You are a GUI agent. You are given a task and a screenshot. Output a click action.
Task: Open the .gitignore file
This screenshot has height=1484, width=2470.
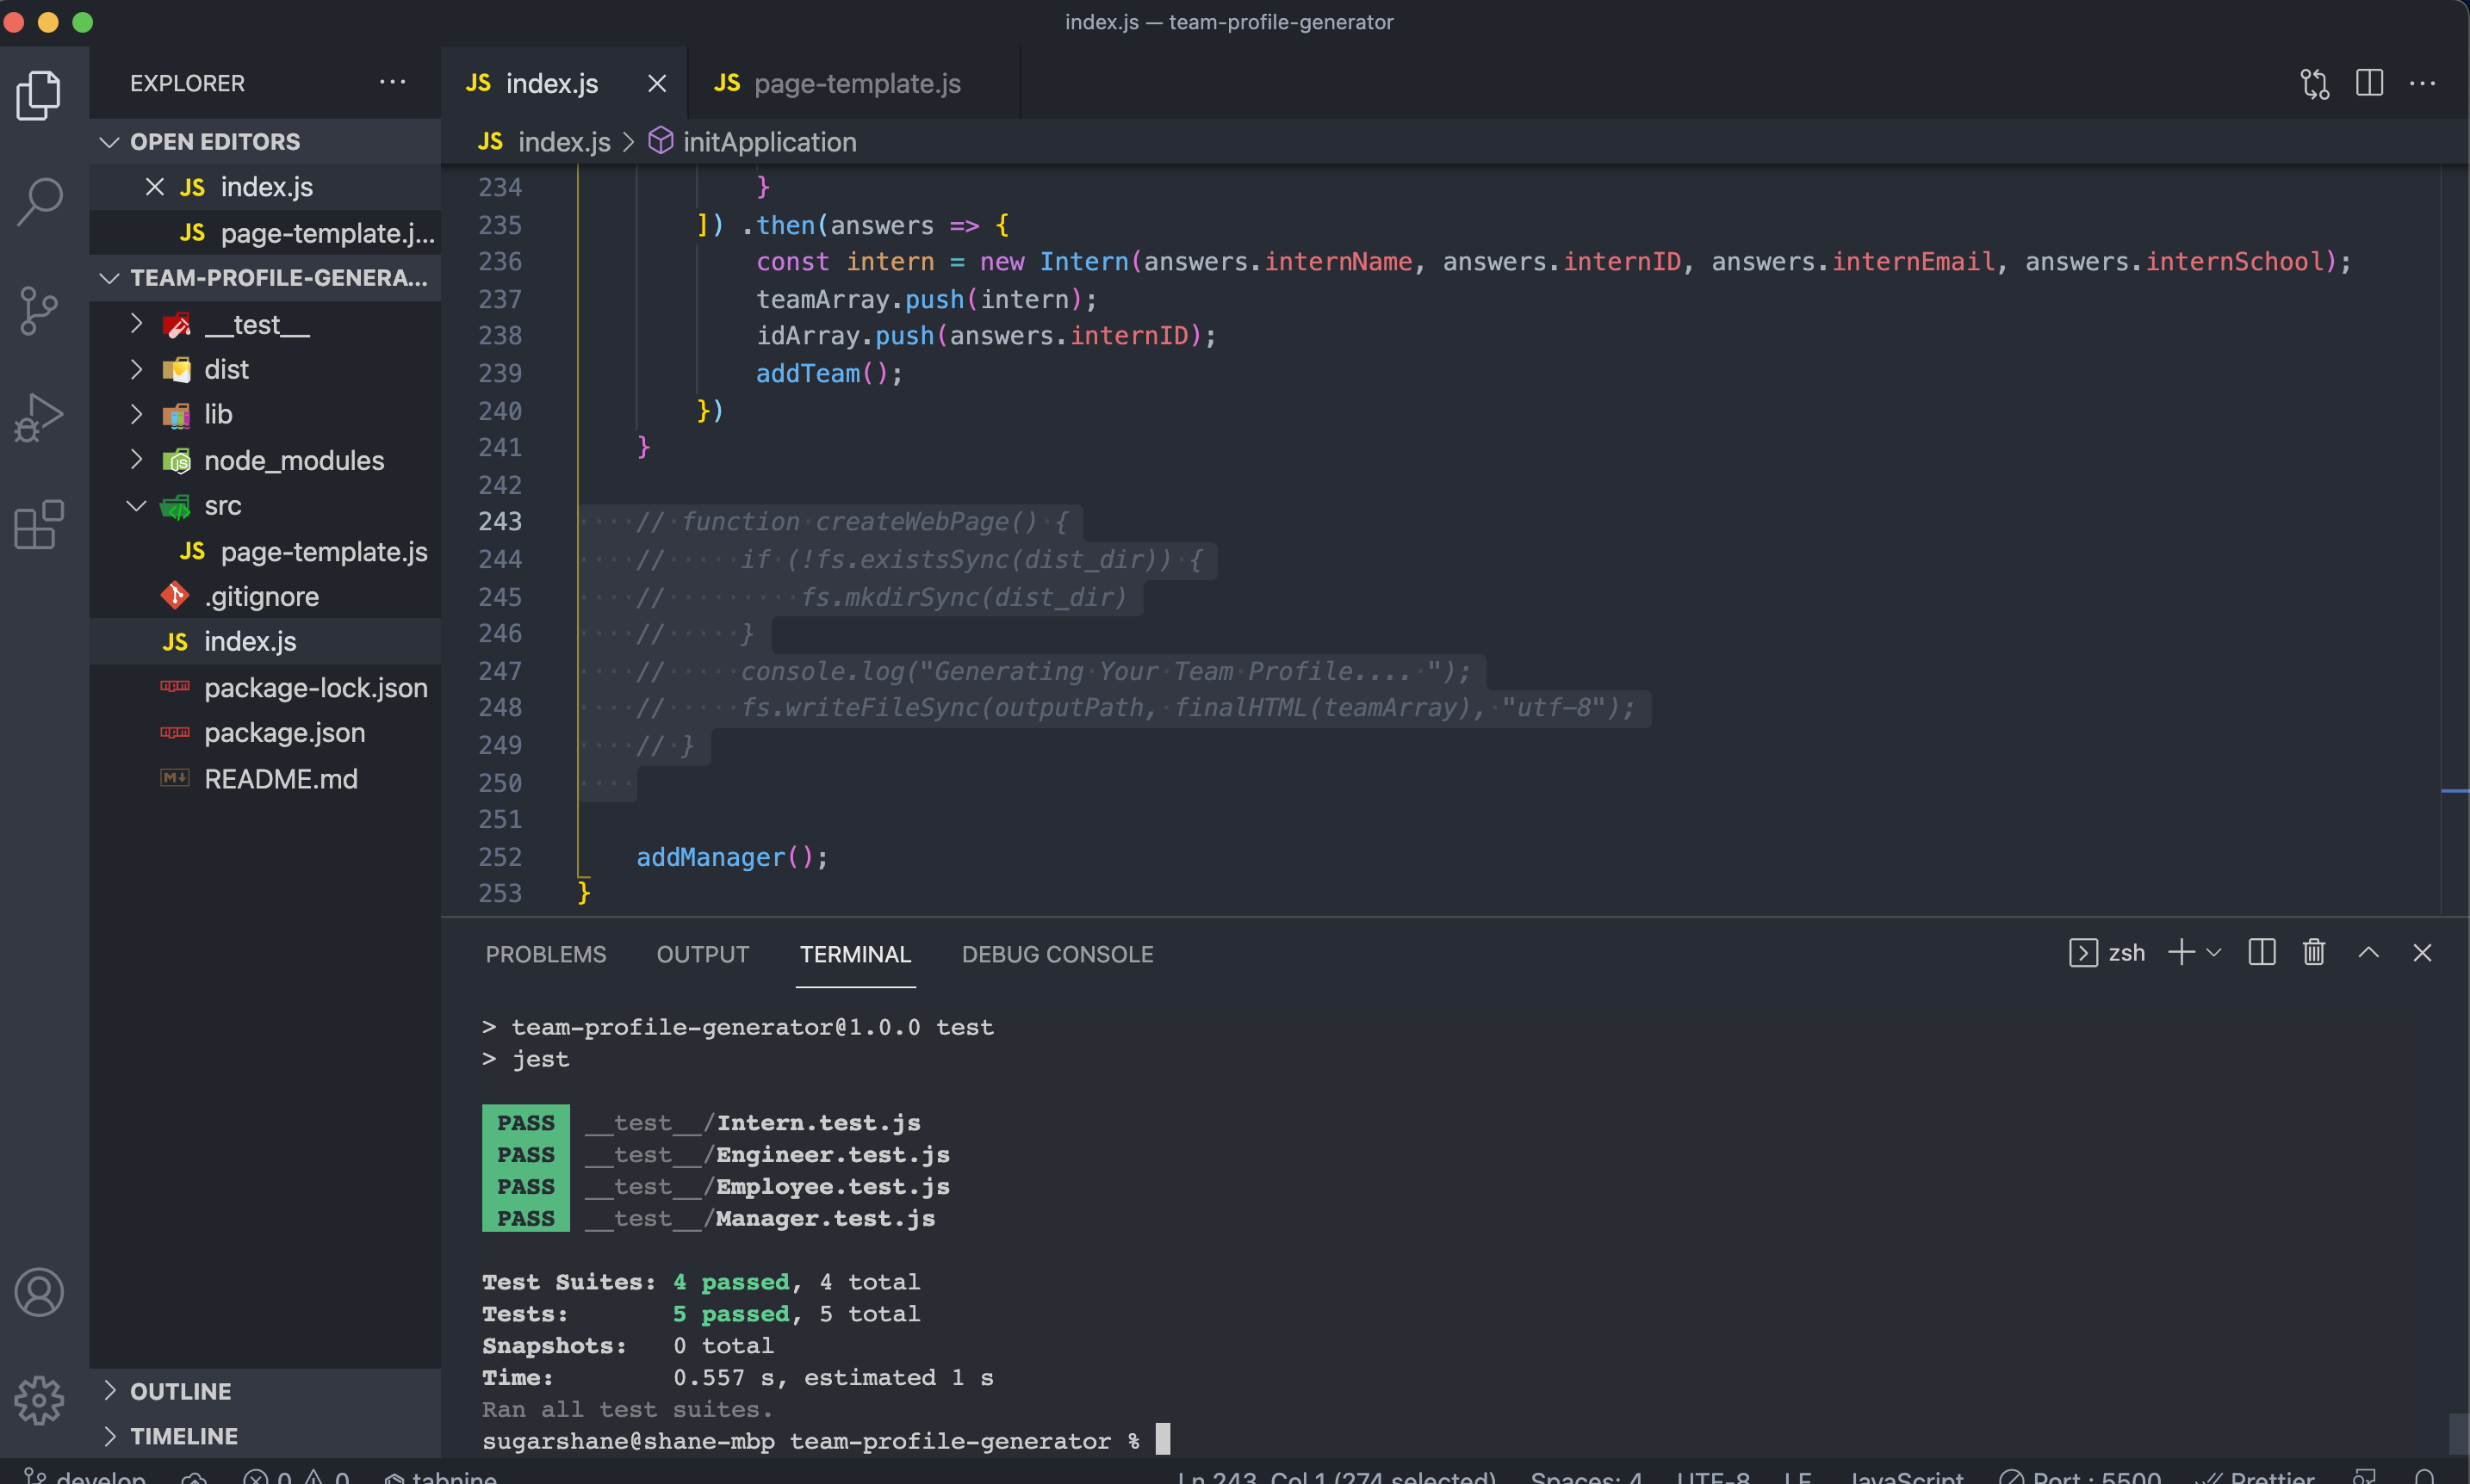265,597
